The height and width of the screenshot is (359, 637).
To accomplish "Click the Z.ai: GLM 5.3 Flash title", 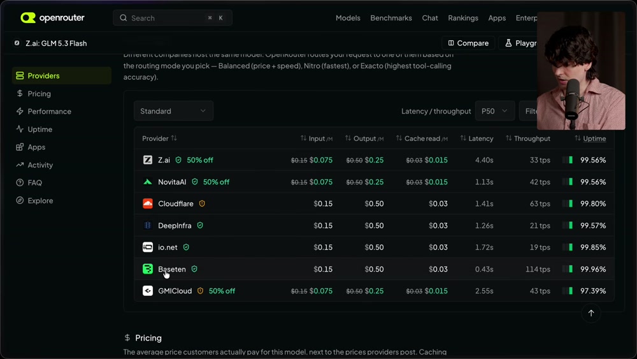I will click(56, 43).
